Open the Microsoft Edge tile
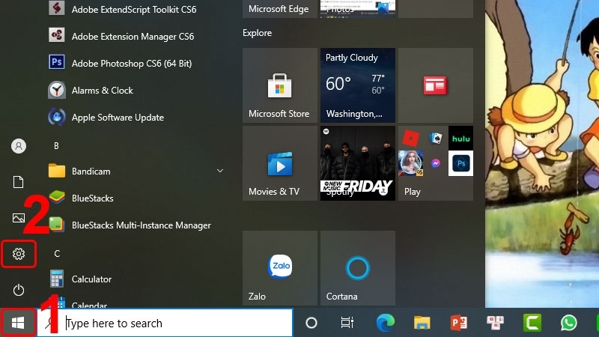599x337 pixels. (280, 9)
